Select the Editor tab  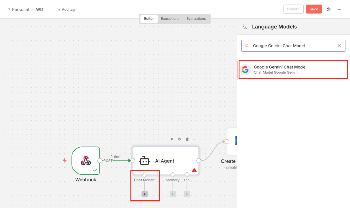[x=149, y=19]
